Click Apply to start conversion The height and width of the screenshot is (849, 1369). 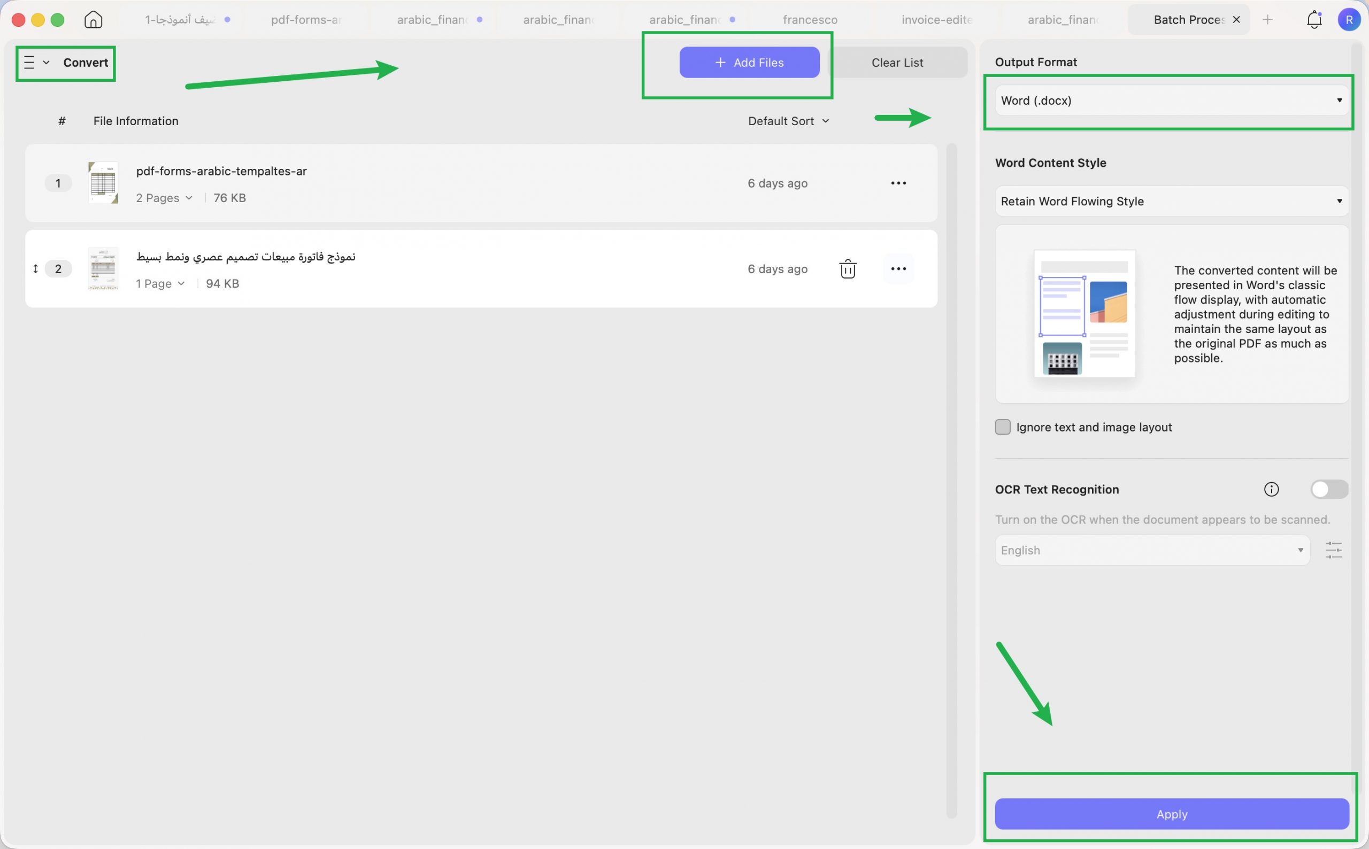click(x=1171, y=814)
